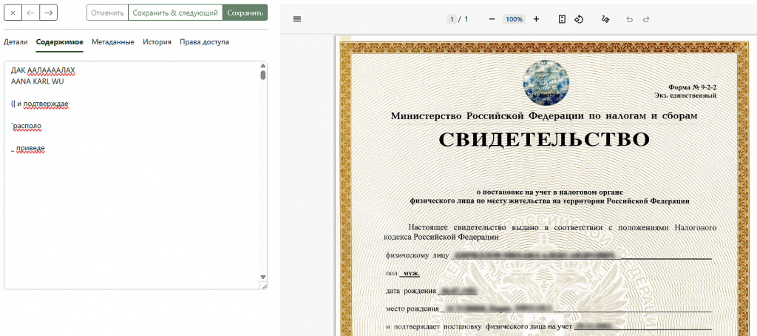Open the Детали tab
The height and width of the screenshot is (336, 757).
(16, 42)
